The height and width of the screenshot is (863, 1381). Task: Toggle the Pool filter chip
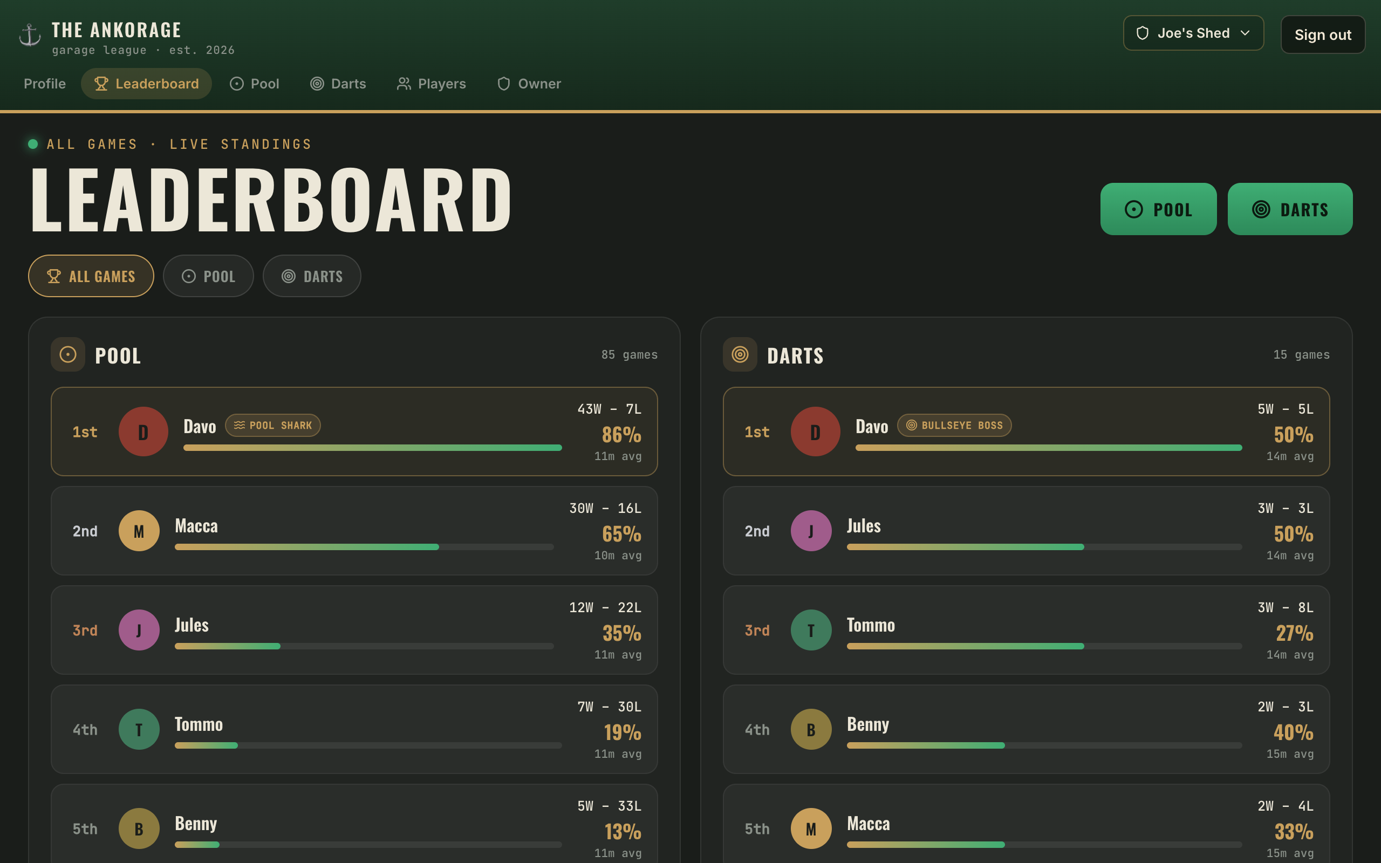coord(208,276)
